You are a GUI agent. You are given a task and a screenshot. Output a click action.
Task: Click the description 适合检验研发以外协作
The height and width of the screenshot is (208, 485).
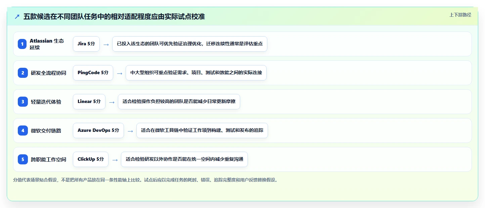point(184,159)
